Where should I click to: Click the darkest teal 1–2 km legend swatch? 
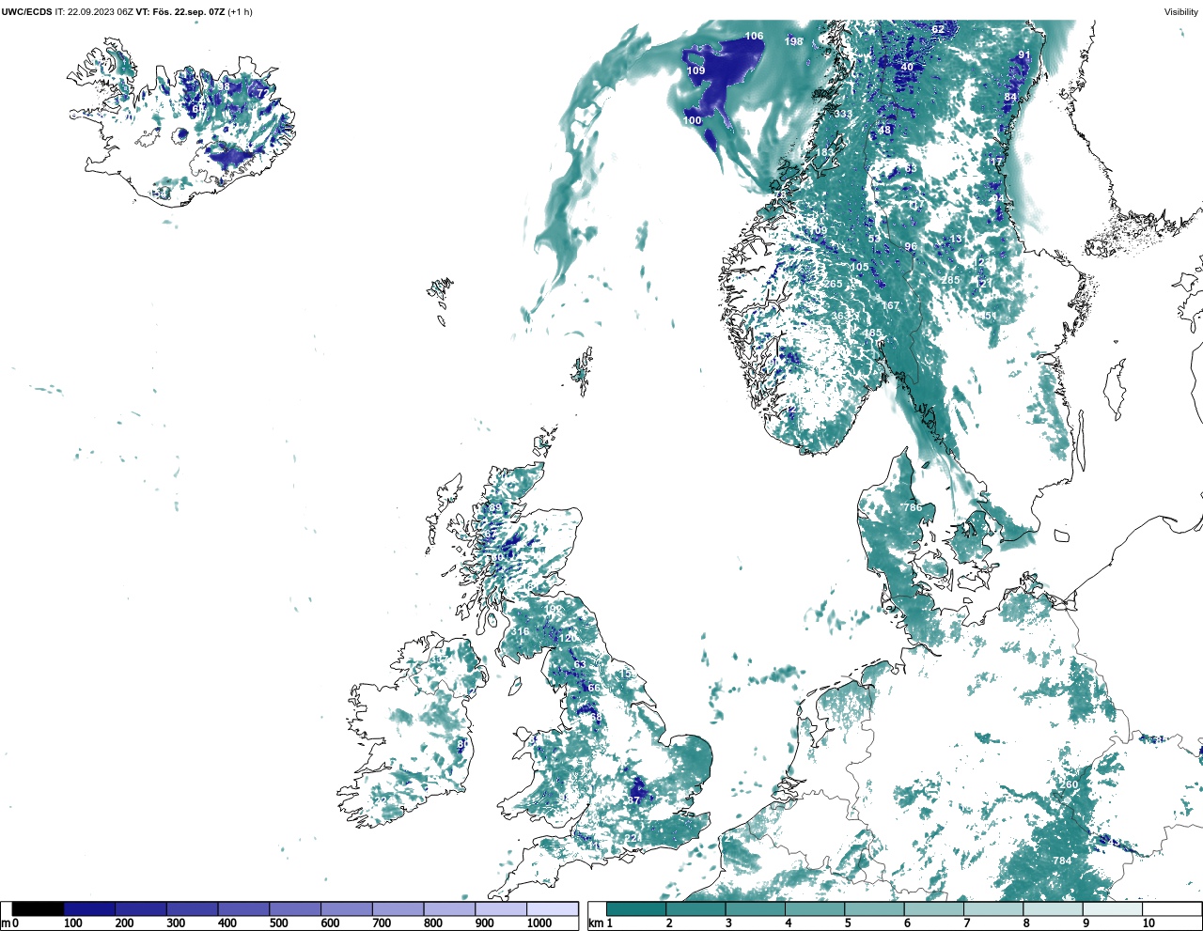(636, 908)
